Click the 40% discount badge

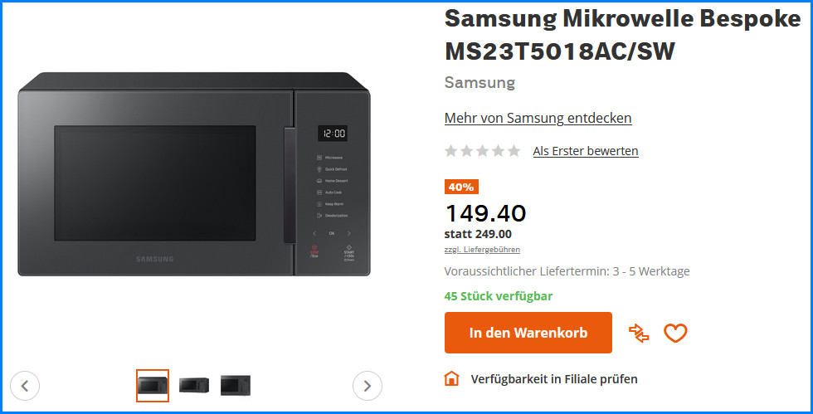461,187
